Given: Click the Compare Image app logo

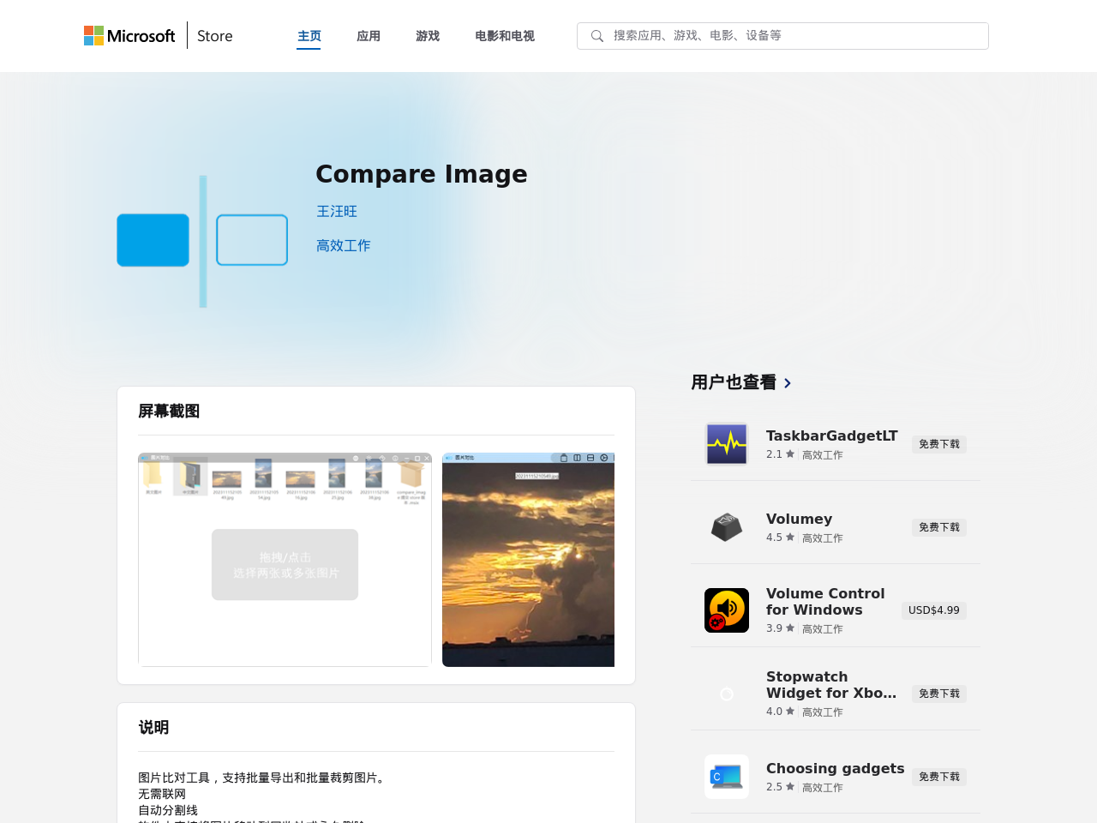Looking at the screenshot, I should coord(202,241).
